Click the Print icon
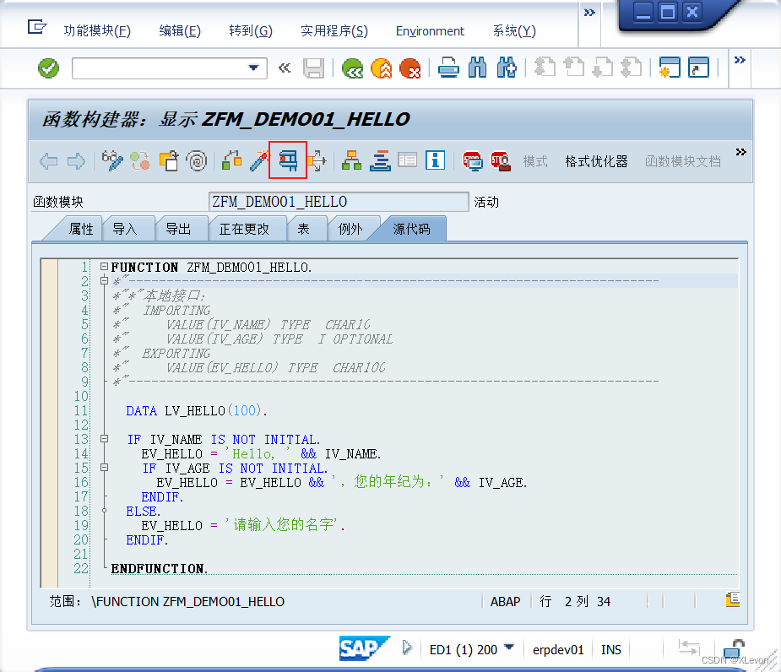Screen dimensions: 781x672 [449, 68]
